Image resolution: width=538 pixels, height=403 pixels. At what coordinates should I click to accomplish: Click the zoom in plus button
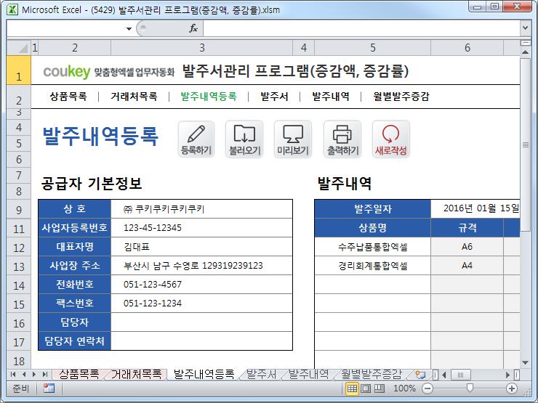click(x=512, y=388)
